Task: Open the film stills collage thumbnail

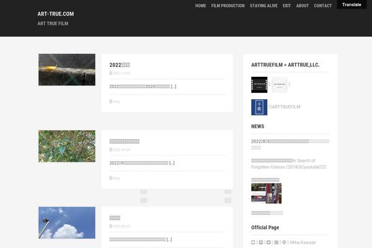Action: coord(266,193)
